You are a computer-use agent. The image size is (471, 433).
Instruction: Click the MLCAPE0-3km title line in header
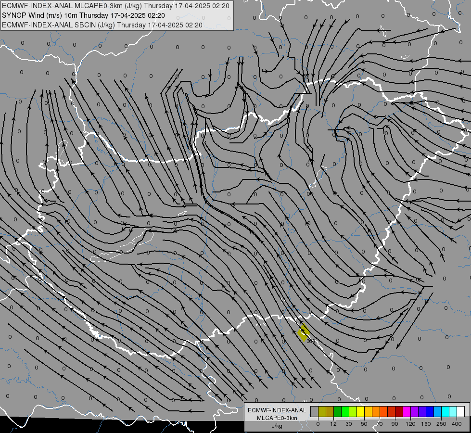[115, 6]
